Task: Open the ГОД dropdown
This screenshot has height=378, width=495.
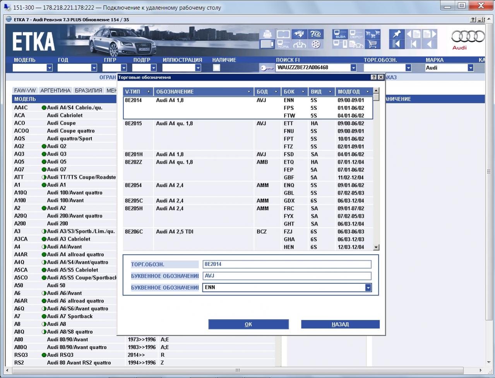Action: pyautogui.click(x=94, y=68)
